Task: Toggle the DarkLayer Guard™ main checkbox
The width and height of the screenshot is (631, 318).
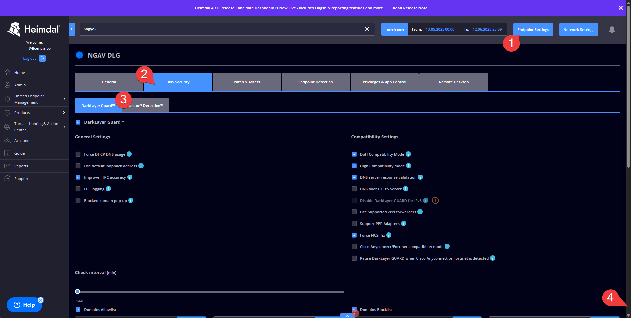Action: pyautogui.click(x=78, y=122)
